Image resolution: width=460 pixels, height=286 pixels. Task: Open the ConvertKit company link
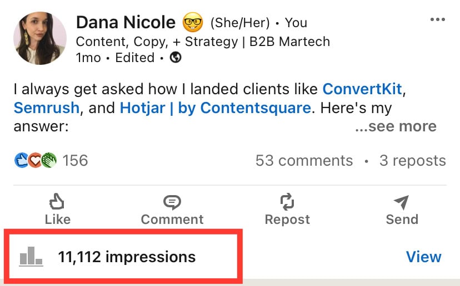[362, 89]
